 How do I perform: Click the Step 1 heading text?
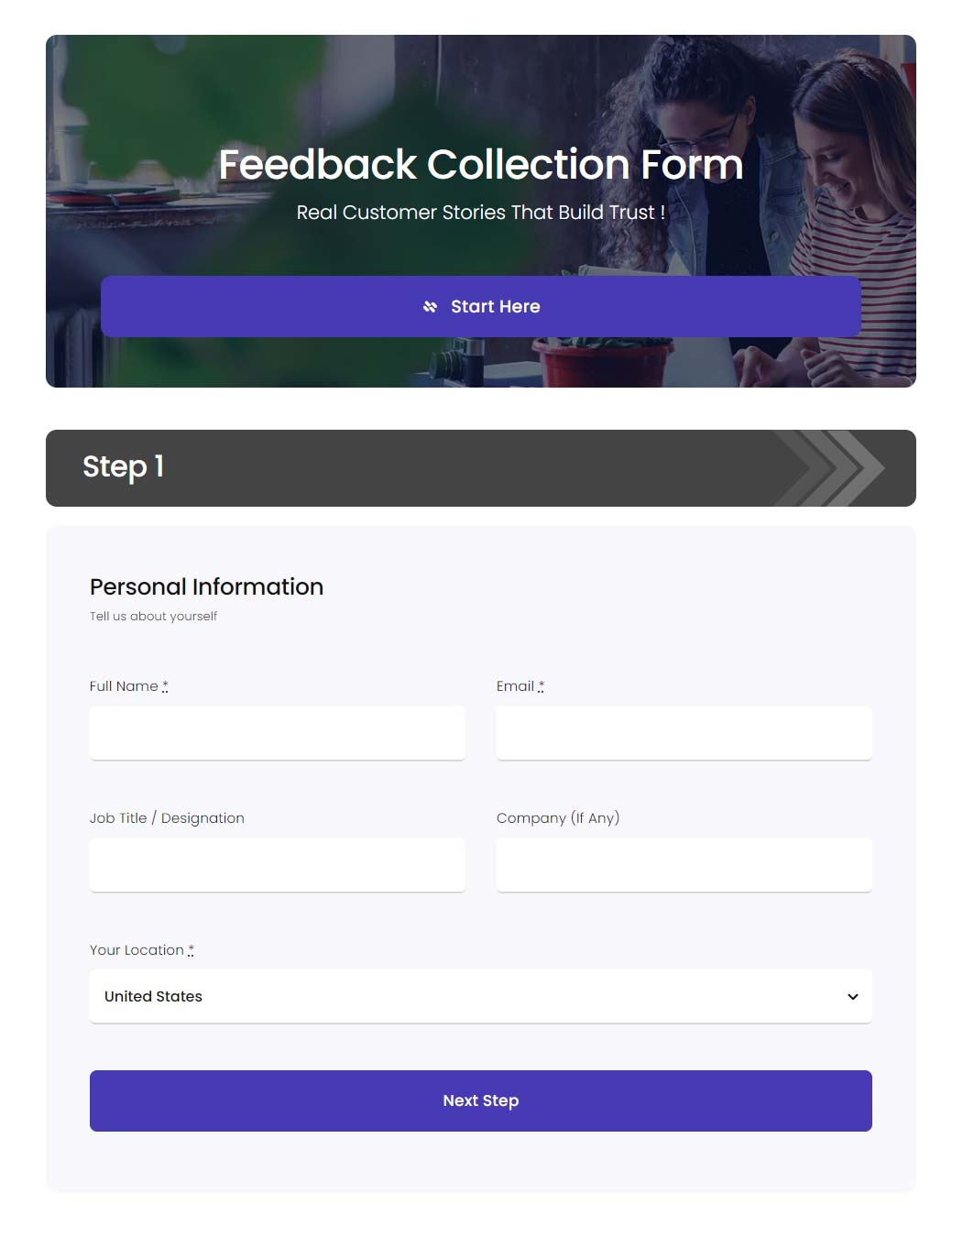click(x=123, y=466)
